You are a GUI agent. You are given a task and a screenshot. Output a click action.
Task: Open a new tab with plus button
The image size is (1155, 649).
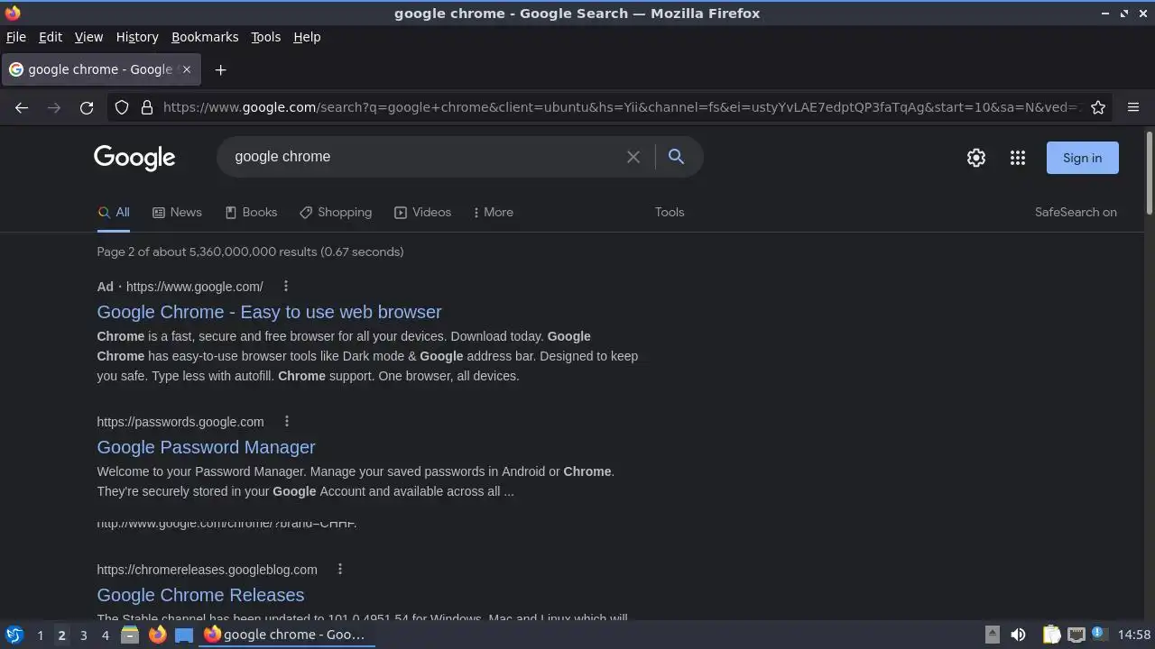pos(220,69)
